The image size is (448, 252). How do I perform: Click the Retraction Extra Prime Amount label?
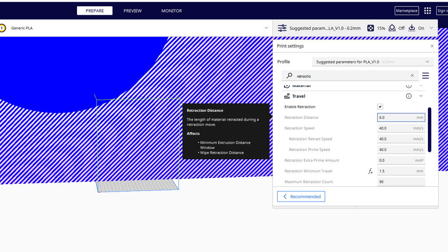pos(311,160)
